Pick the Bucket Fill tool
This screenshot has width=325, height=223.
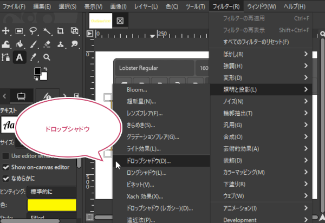[x=19, y=44]
